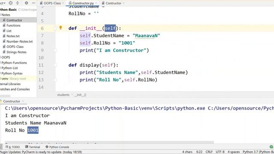Change file encoding via UTF-8 status item
Image resolution: width=274 pixels, height=154 pixels.
point(220,152)
